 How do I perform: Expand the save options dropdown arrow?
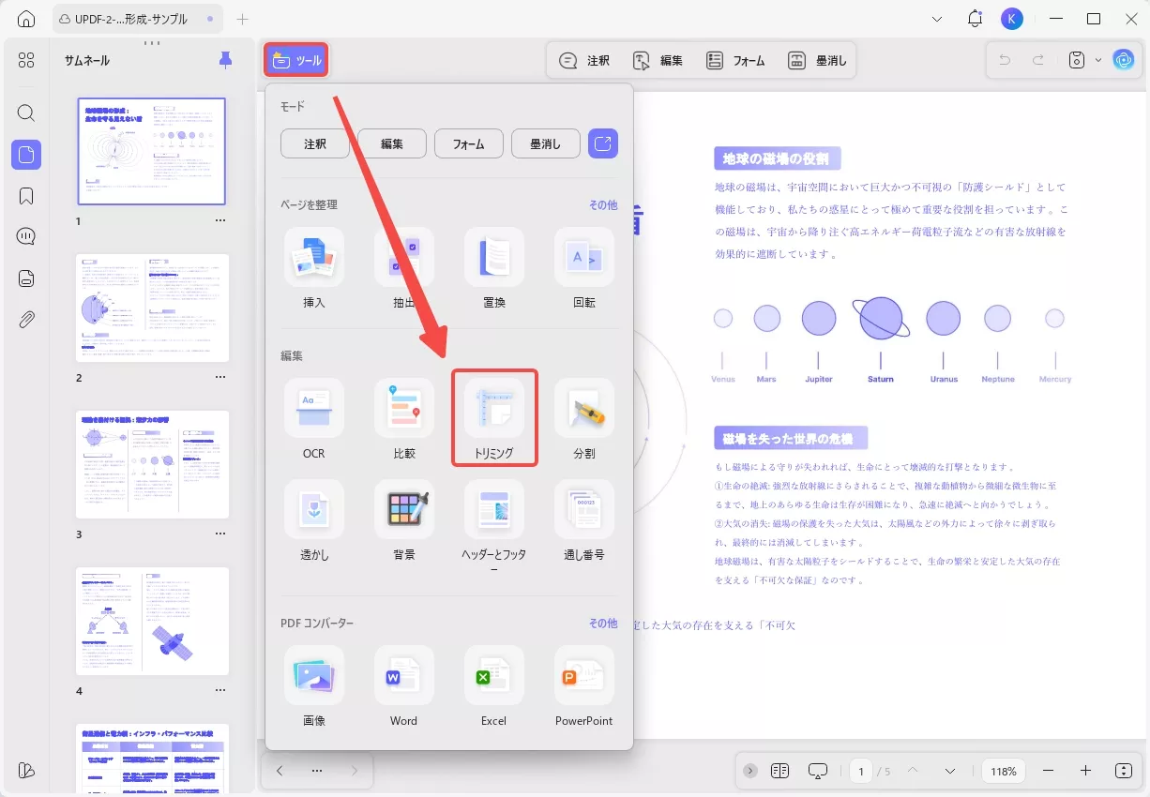pyautogui.click(x=1098, y=60)
